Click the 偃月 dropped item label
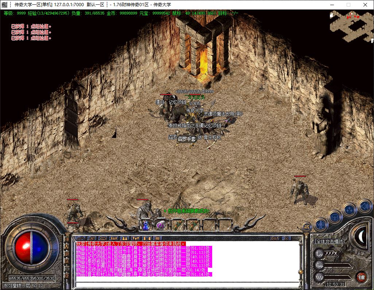Screen dimensions: 374x290 pos(160,103)
